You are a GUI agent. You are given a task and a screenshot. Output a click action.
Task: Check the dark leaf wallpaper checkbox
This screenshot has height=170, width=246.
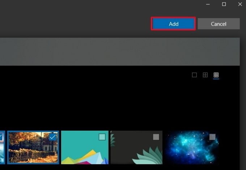click(x=156, y=137)
